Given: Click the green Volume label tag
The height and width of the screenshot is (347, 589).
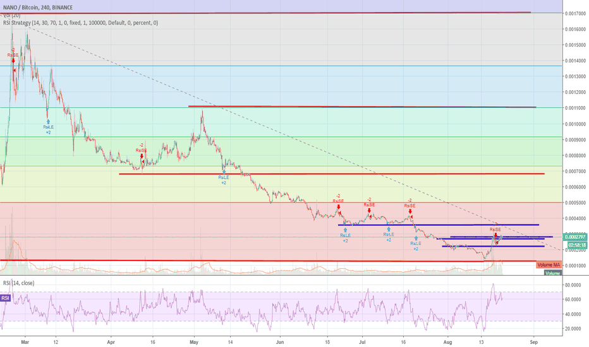Looking at the screenshot, I should pos(552,273).
